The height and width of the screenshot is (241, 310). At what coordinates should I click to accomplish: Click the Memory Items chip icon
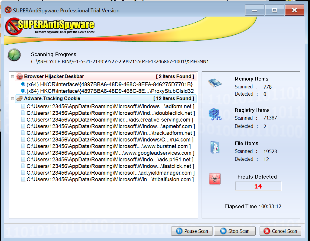point(215,83)
